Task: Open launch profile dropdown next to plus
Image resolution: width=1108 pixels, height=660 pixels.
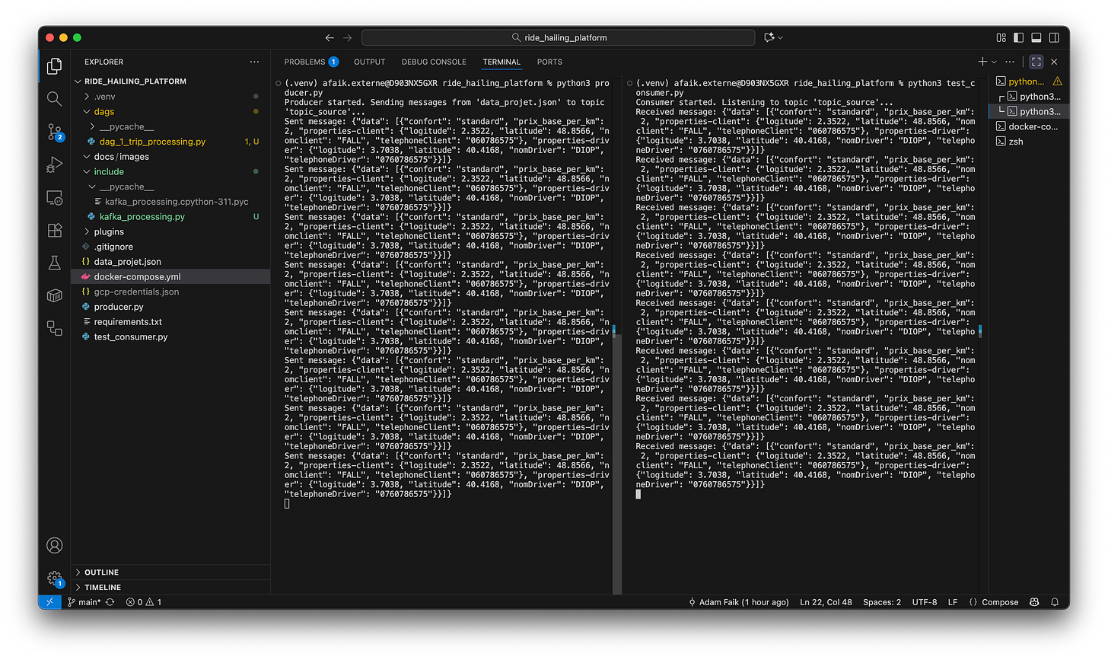Action: pyautogui.click(x=994, y=62)
